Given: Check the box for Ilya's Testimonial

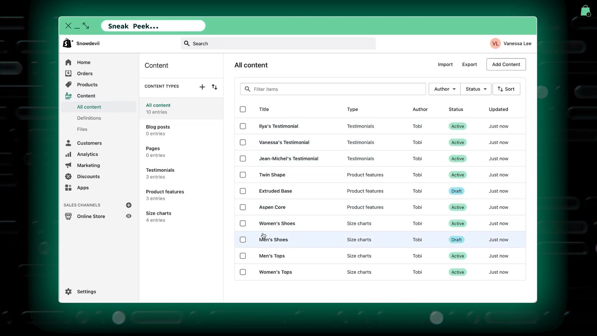Looking at the screenshot, I should coord(243,126).
